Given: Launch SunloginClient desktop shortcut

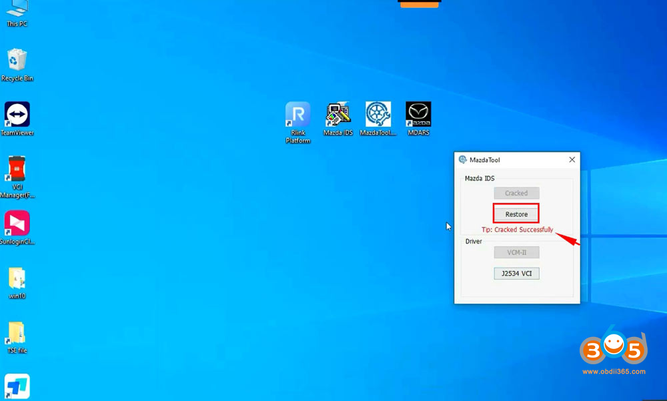Looking at the screenshot, I should [17, 228].
